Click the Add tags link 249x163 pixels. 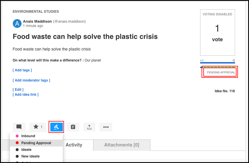tap(22, 70)
